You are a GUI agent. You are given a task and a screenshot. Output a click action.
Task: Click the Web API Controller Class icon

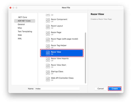coord(48,79)
